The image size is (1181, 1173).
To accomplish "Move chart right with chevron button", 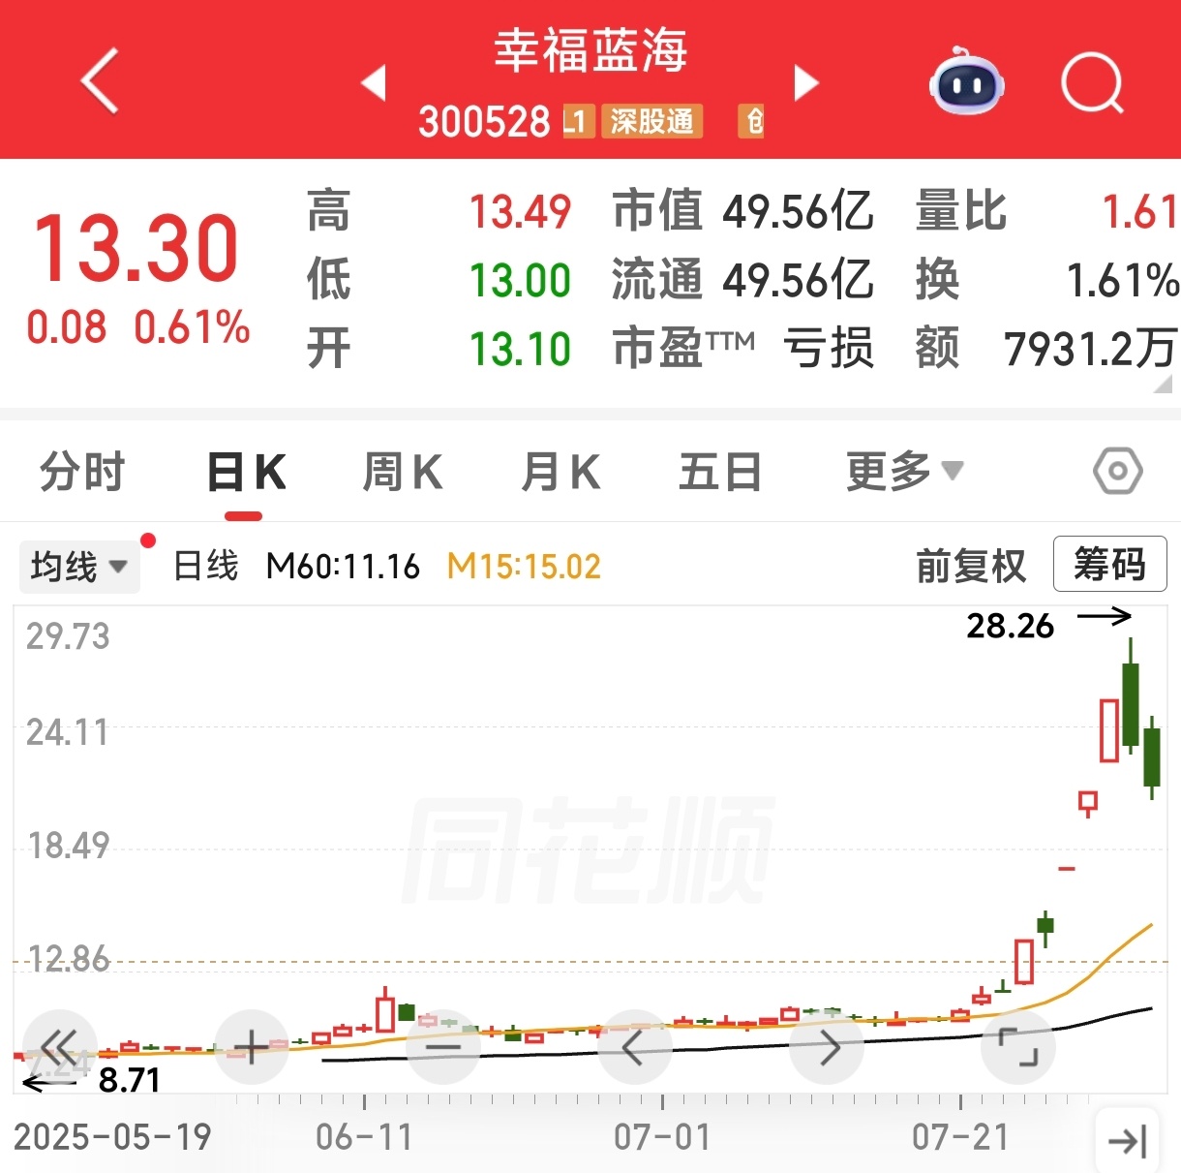I will coord(827,1046).
